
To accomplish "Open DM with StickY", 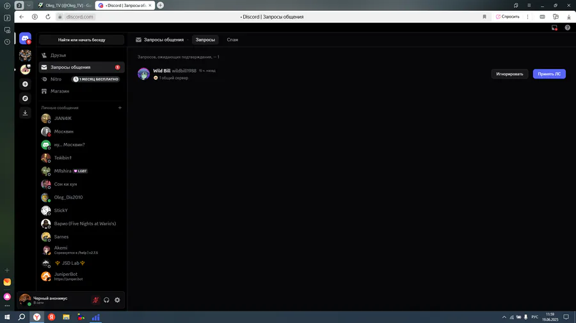I will pyautogui.click(x=81, y=211).
